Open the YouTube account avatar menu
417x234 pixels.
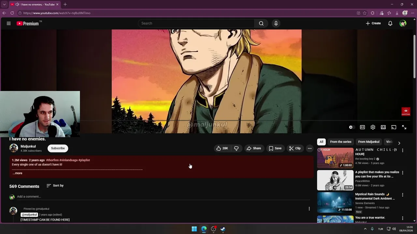pyautogui.click(x=403, y=23)
